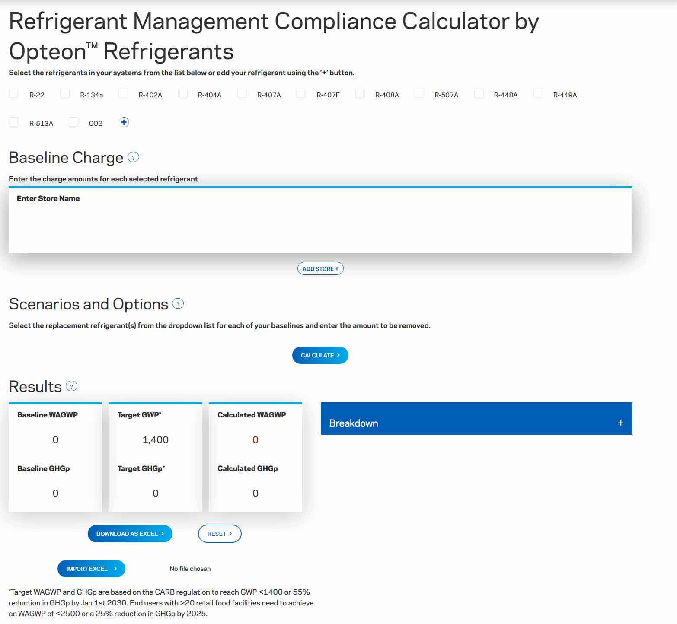Image resolution: width=677 pixels, height=624 pixels.
Task: Enable the R-449A checkbox
Action: click(x=538, y=93)
